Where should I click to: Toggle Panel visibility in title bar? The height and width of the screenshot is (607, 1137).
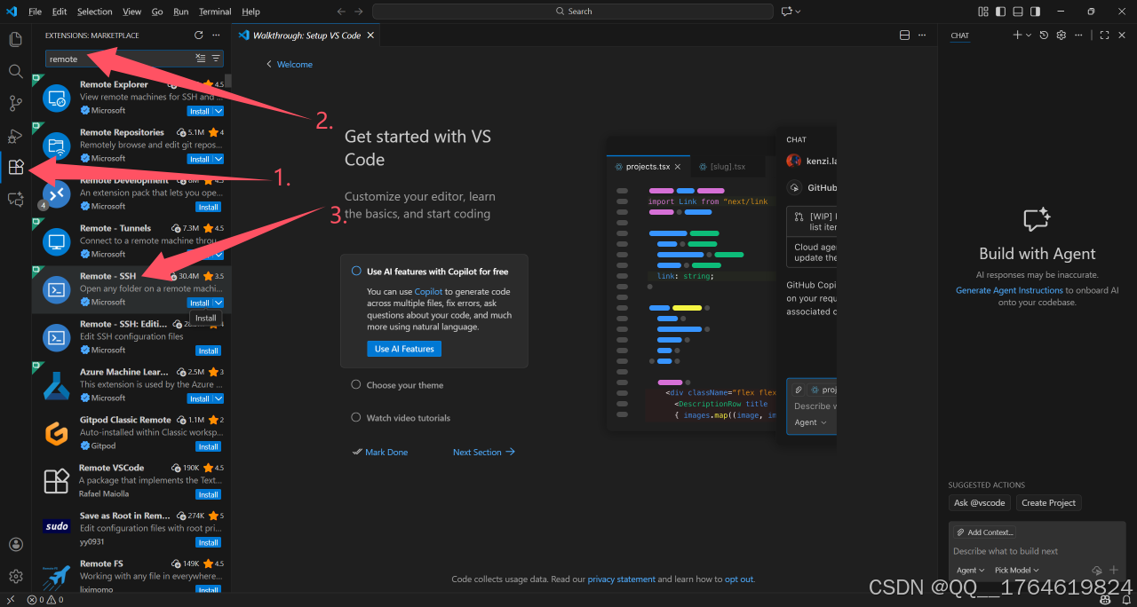point(1018,12)
